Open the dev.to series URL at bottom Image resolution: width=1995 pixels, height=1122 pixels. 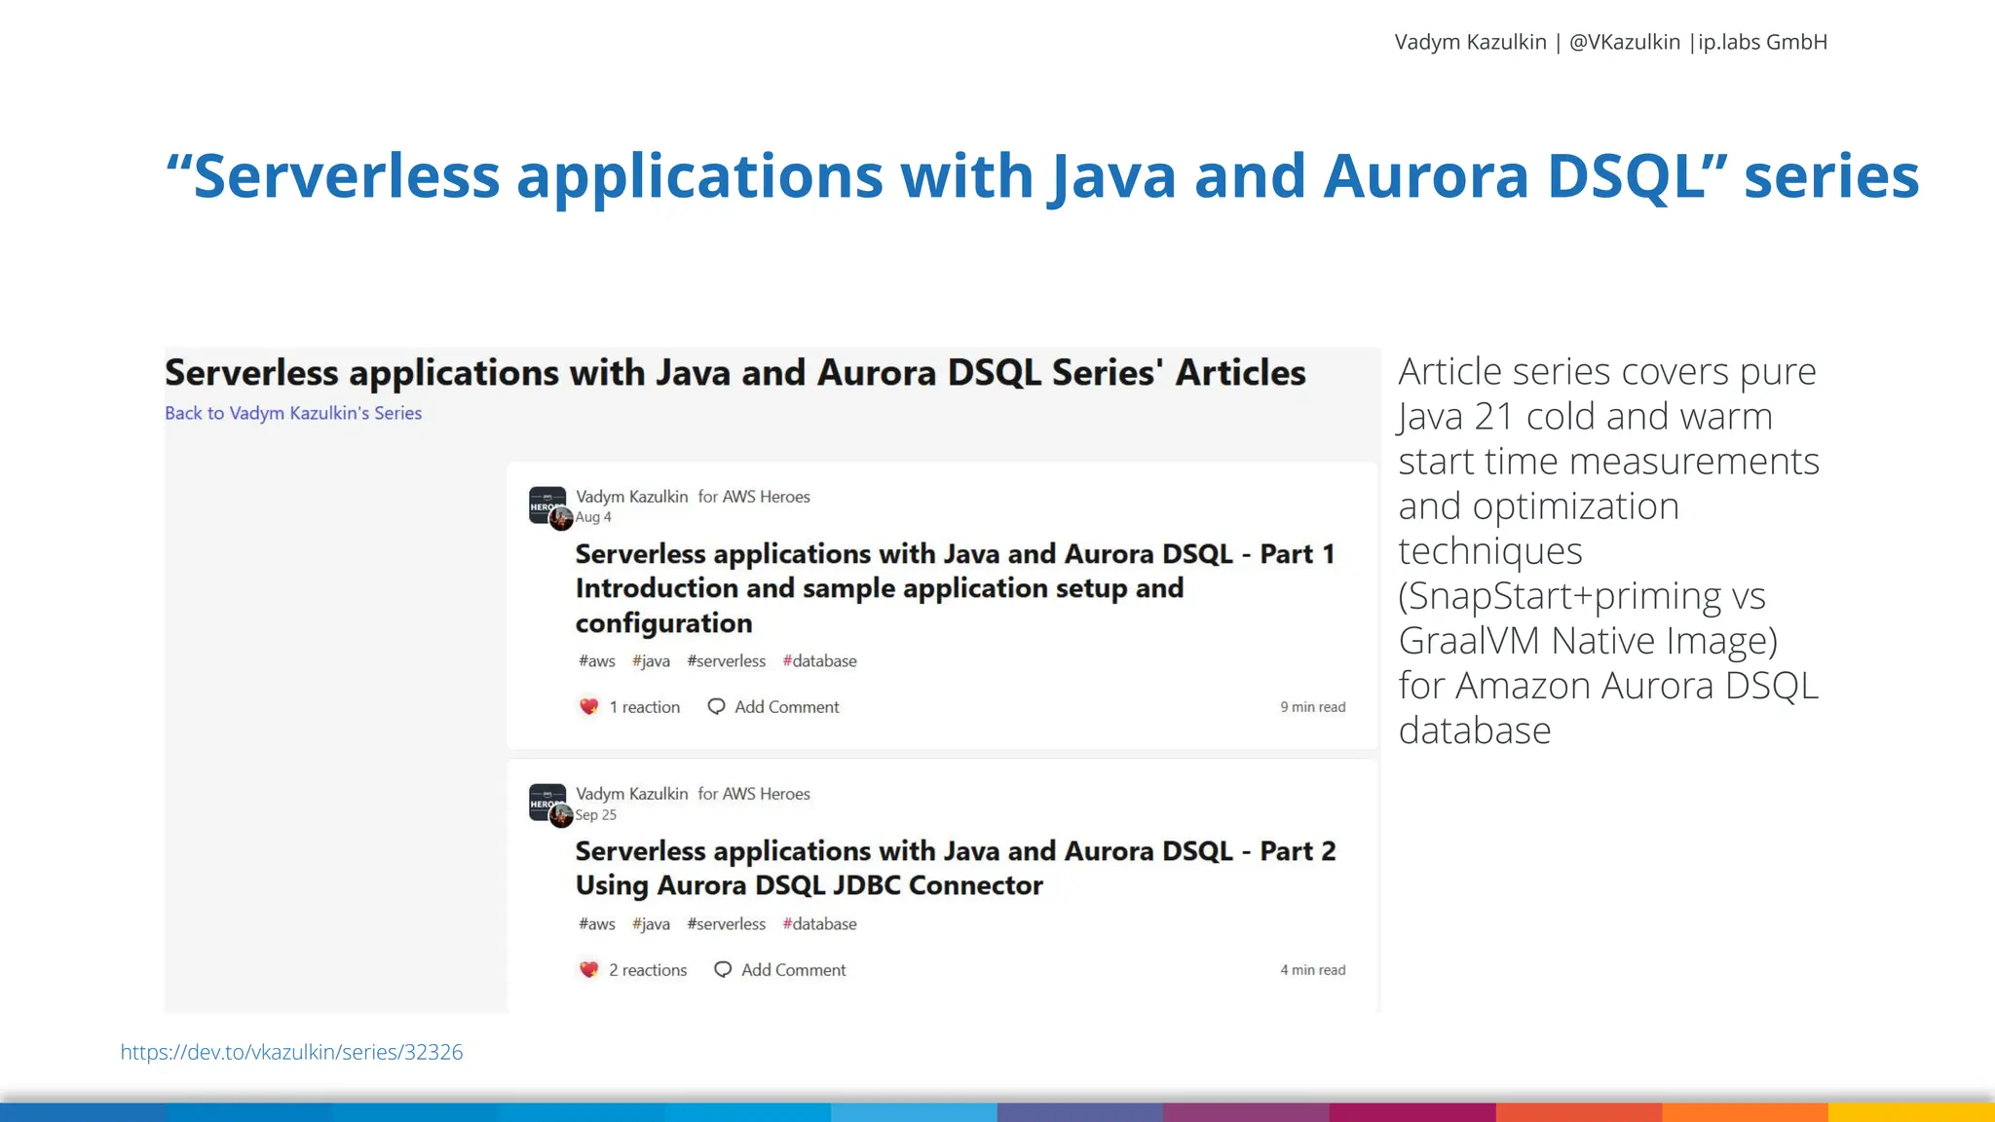[x=291, y=1052]
